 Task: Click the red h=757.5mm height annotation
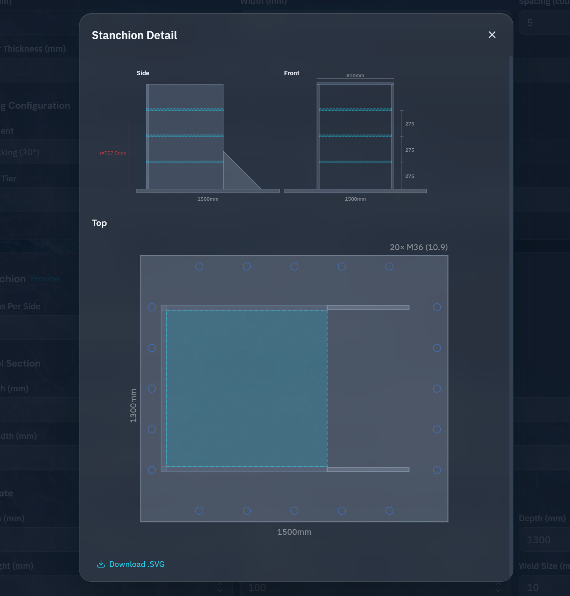(x=112, y=153)
